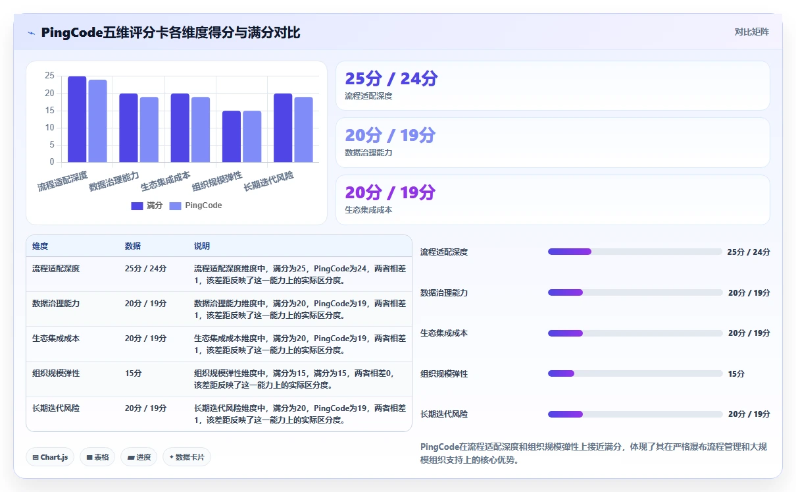Click the 长期迭代风险 progress bar

[635, 414]
